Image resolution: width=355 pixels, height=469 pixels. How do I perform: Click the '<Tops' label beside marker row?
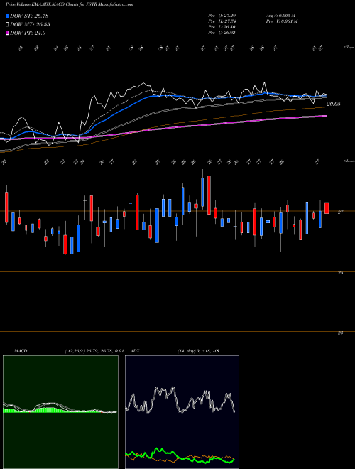pos(349,48)
